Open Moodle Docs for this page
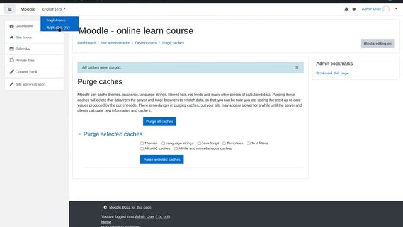 pyautogui.click(x=130, y=207)
